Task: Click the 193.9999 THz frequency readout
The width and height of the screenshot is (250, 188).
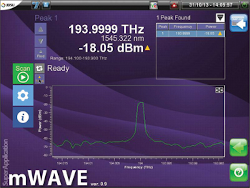Action: point(106,29)
